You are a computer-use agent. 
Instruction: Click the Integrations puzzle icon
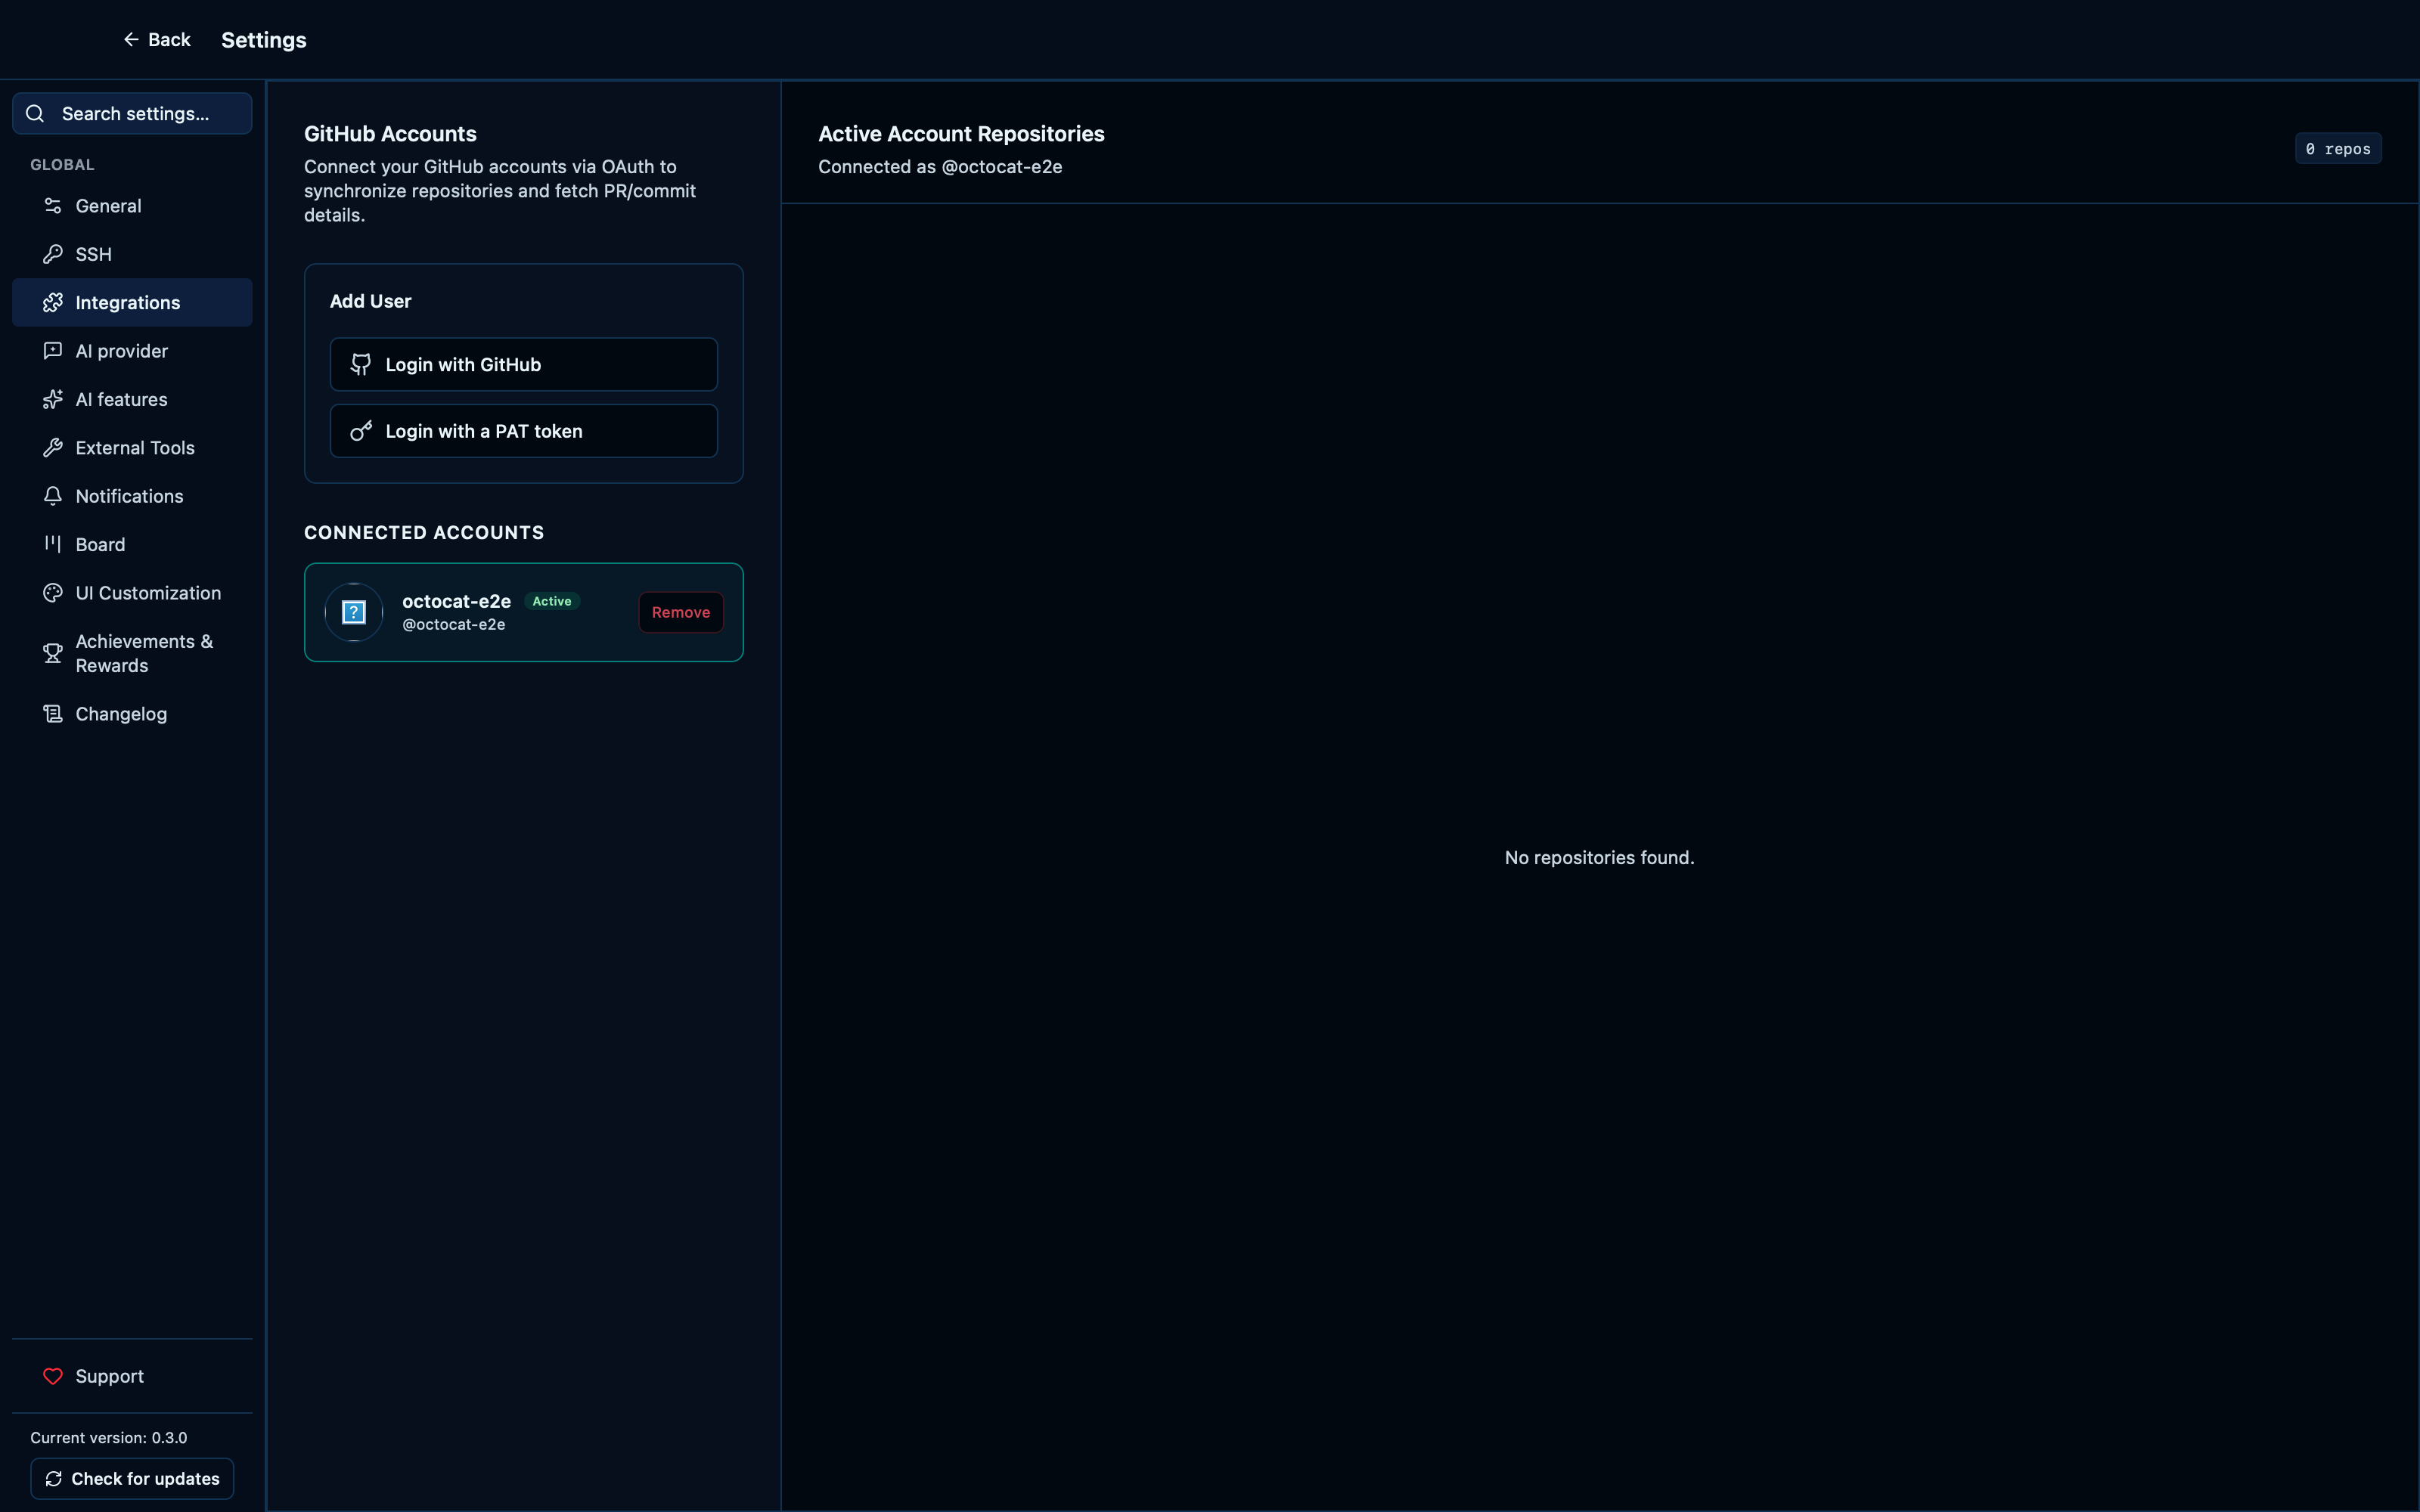pos(53,302)
